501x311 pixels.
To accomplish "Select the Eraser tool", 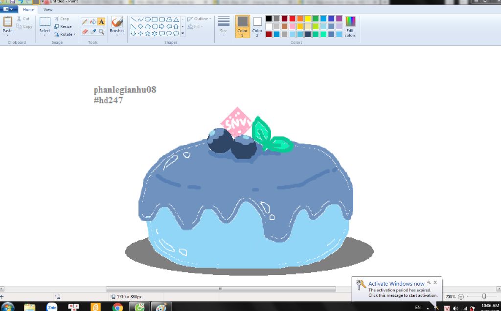I will (85, 31).
